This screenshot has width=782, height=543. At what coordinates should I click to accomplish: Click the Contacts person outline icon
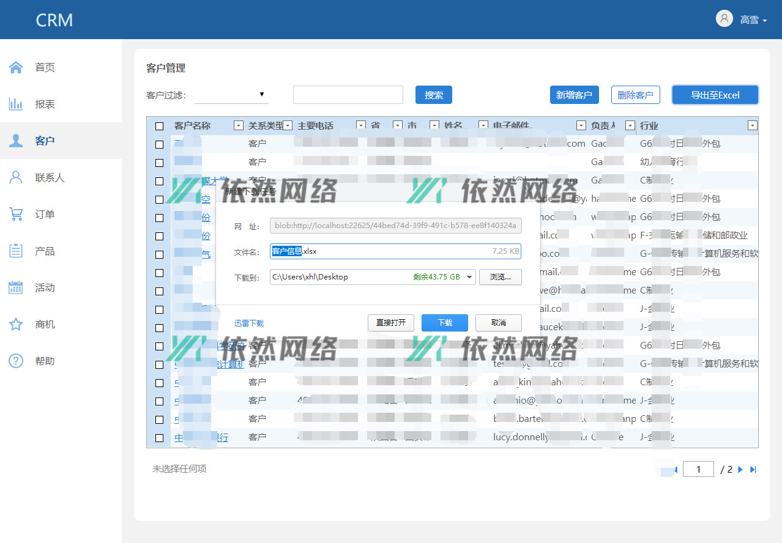point(16,177)
